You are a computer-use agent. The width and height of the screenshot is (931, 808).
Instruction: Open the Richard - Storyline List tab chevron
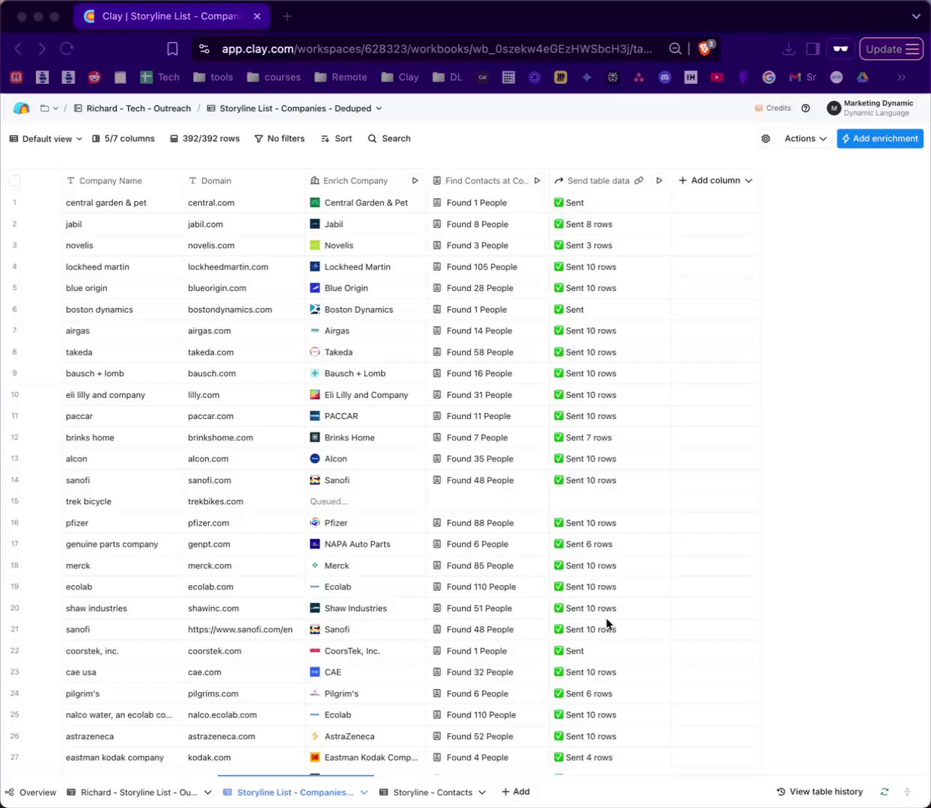point(207,792)
